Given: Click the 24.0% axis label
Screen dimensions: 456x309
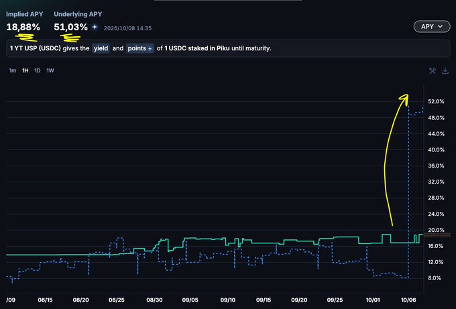Looking at the screenshot, I should point(436,214).
